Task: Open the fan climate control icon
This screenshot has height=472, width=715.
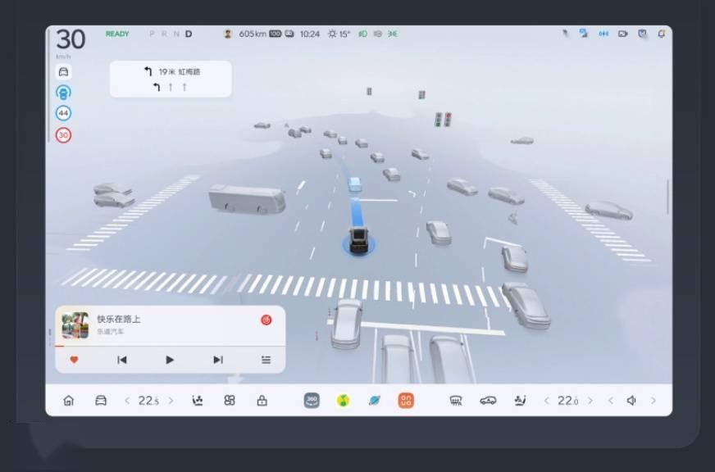Action: point(230,401)
